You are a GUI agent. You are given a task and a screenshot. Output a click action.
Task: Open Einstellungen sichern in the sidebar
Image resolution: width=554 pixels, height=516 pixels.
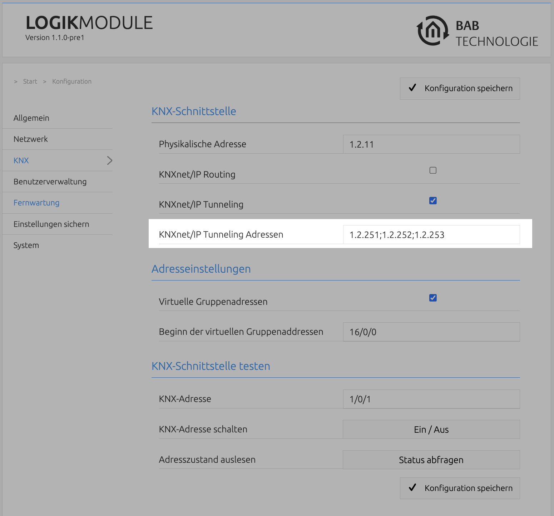(51, 224)
